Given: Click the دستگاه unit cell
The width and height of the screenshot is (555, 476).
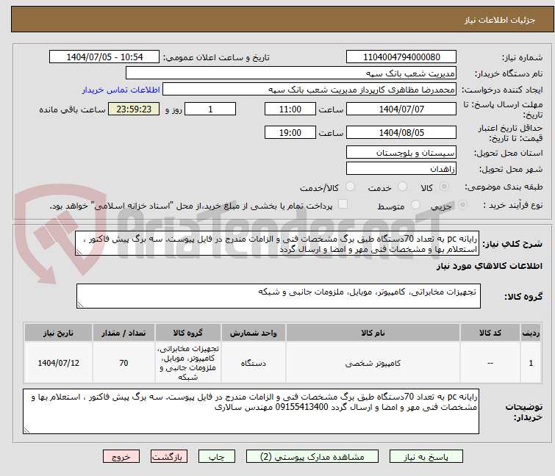Looking at the screenshot, I should click(254, 363).
